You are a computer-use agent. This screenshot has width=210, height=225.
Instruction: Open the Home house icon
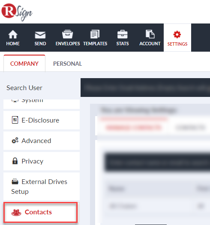point(13,34)
